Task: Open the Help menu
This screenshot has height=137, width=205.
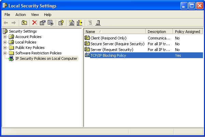Action: coord(48,15)
